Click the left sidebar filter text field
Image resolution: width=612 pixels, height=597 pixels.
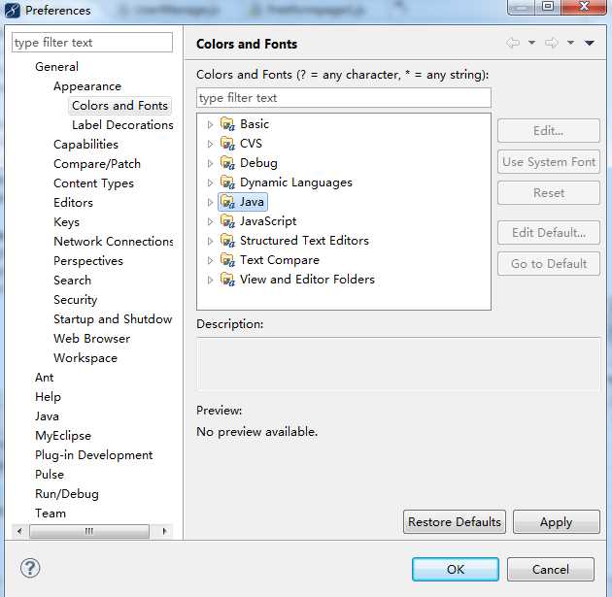pos(92,42)
